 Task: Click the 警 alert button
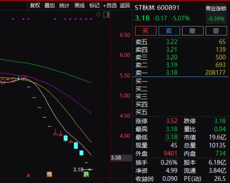coord(216,31)
